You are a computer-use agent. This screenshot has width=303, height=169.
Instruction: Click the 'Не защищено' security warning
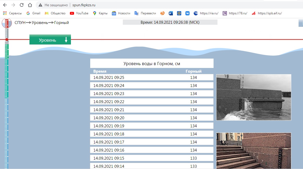click(53, 5)
